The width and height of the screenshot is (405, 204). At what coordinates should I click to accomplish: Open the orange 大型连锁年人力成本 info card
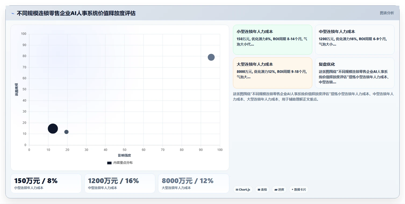point(273,73)
